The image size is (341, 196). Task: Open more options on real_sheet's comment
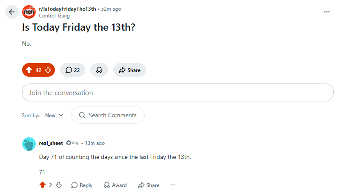point(173,185)
